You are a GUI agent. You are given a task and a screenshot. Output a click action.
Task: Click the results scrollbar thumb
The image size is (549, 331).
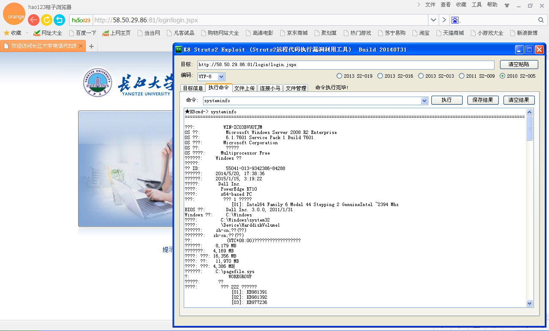[530, 128]
